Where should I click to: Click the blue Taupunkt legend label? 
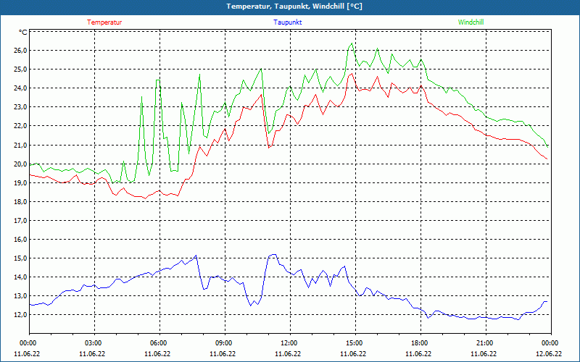click(287, 22)
